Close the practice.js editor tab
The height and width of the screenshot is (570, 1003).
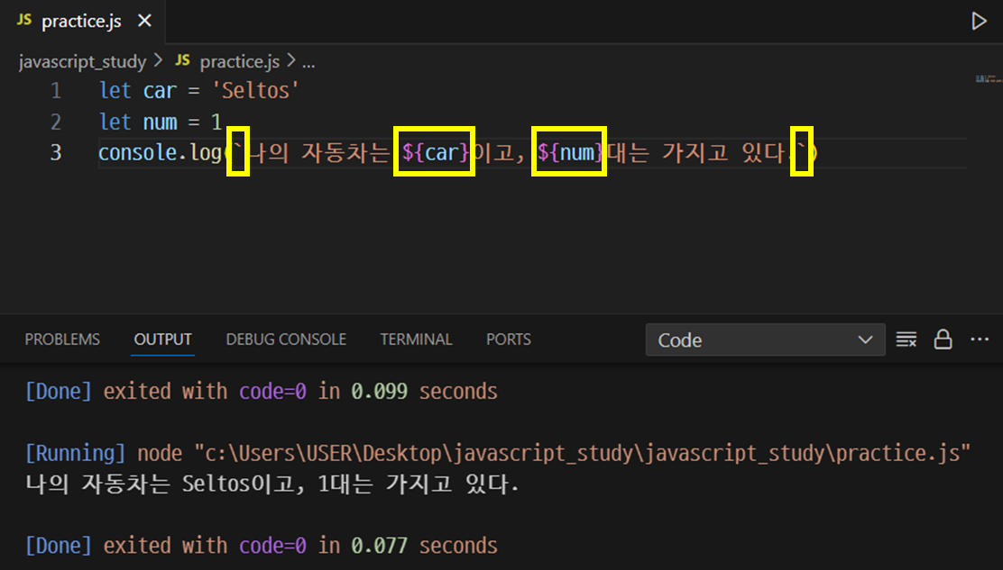tap(144, 21)
